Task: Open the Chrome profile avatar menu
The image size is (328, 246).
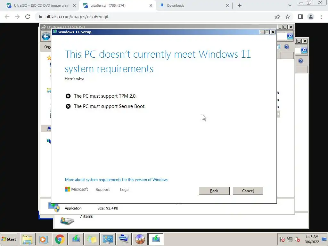Action: (311, 17)
